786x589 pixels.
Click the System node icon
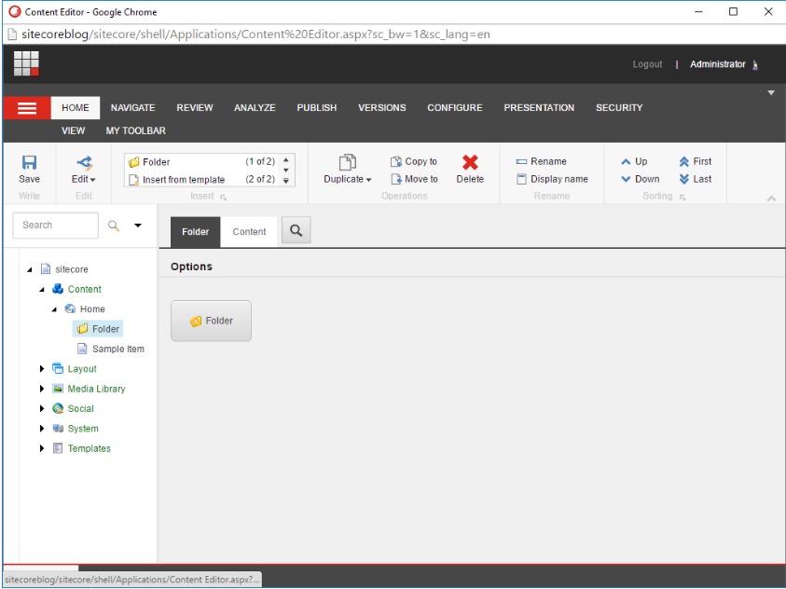[58, 428]
